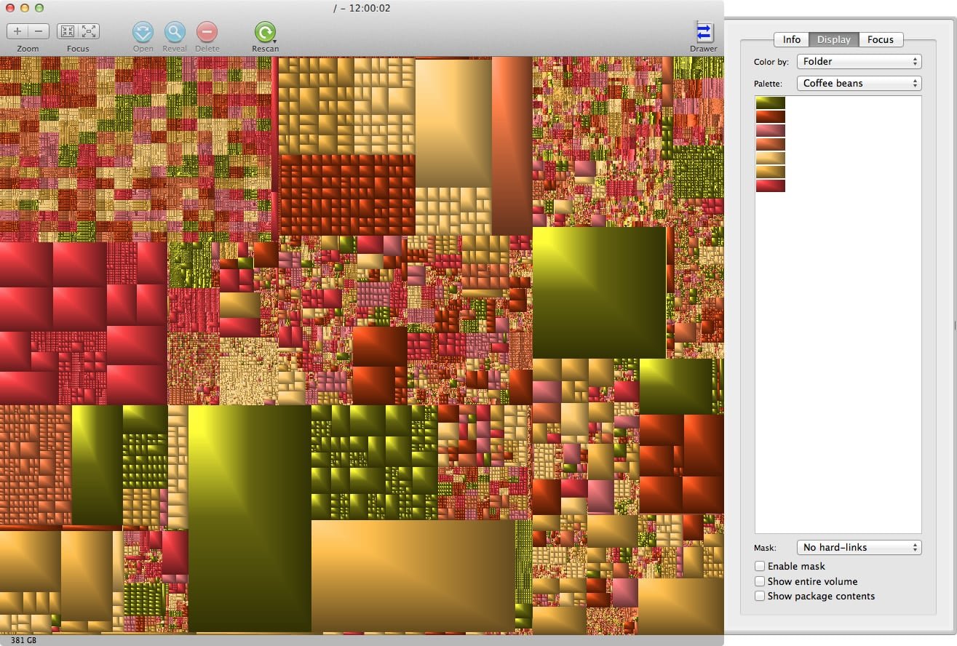
Task: Click the focus outward arrows icon
Action: point(89,31)
